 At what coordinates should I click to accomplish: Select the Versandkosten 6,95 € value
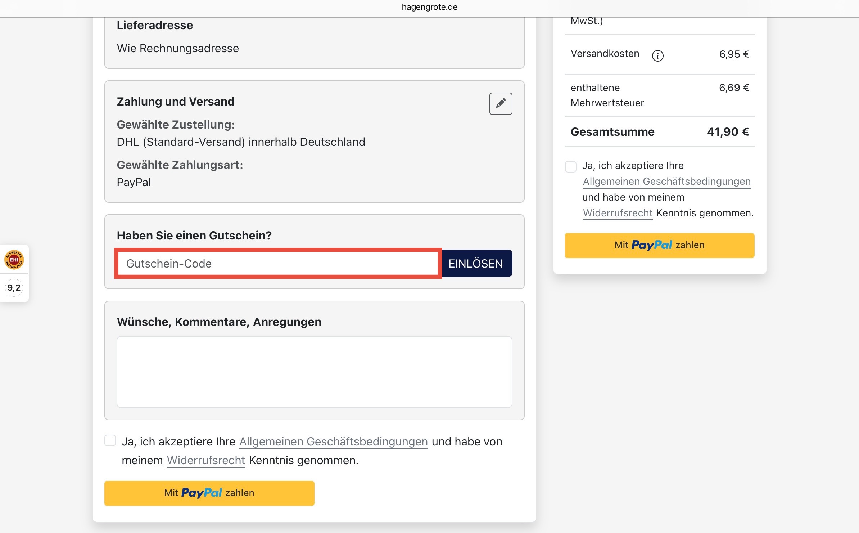734,54
